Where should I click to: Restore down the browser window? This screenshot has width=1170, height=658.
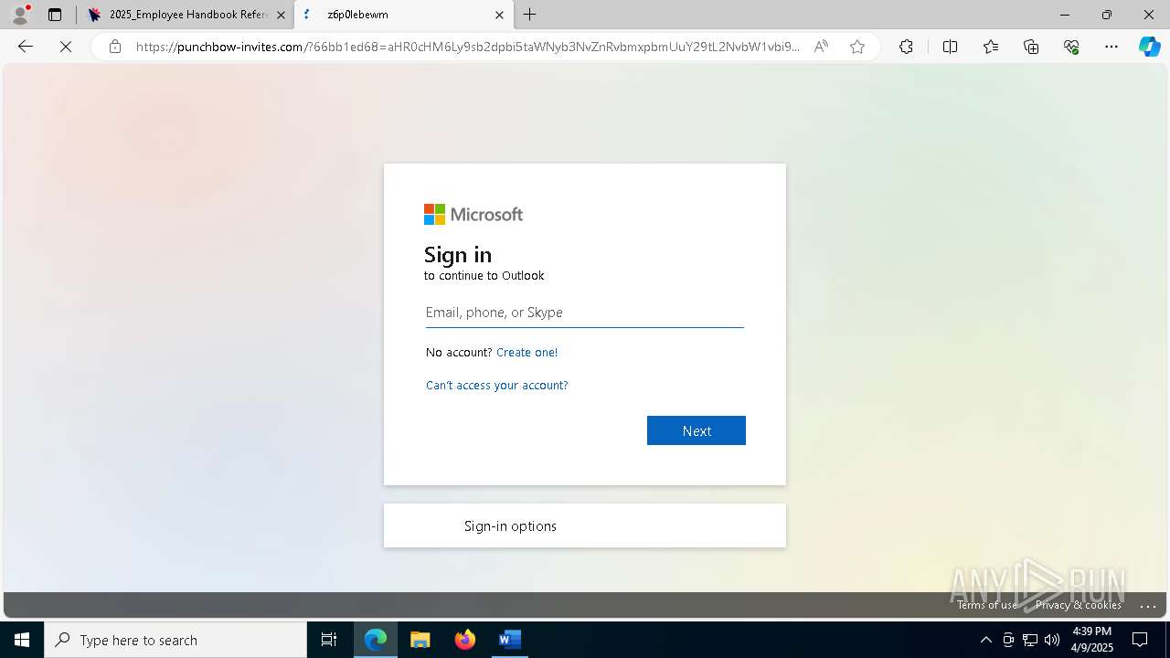click(1107, 15)
